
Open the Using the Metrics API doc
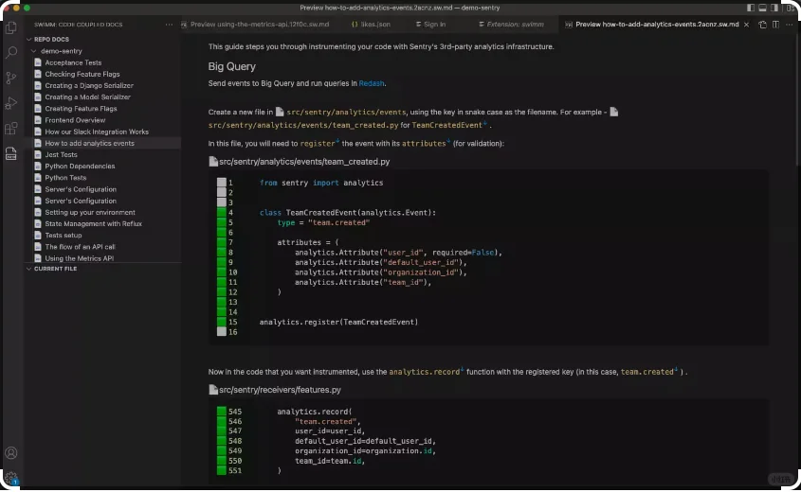click(80, 258)
